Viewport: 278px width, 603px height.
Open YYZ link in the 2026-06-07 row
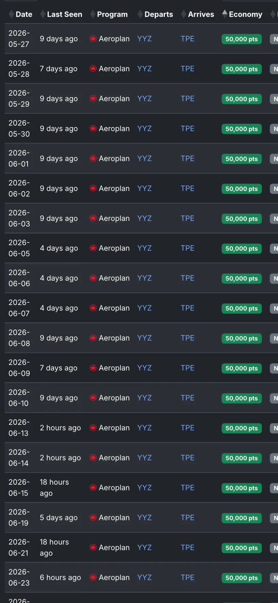[144, 308]
